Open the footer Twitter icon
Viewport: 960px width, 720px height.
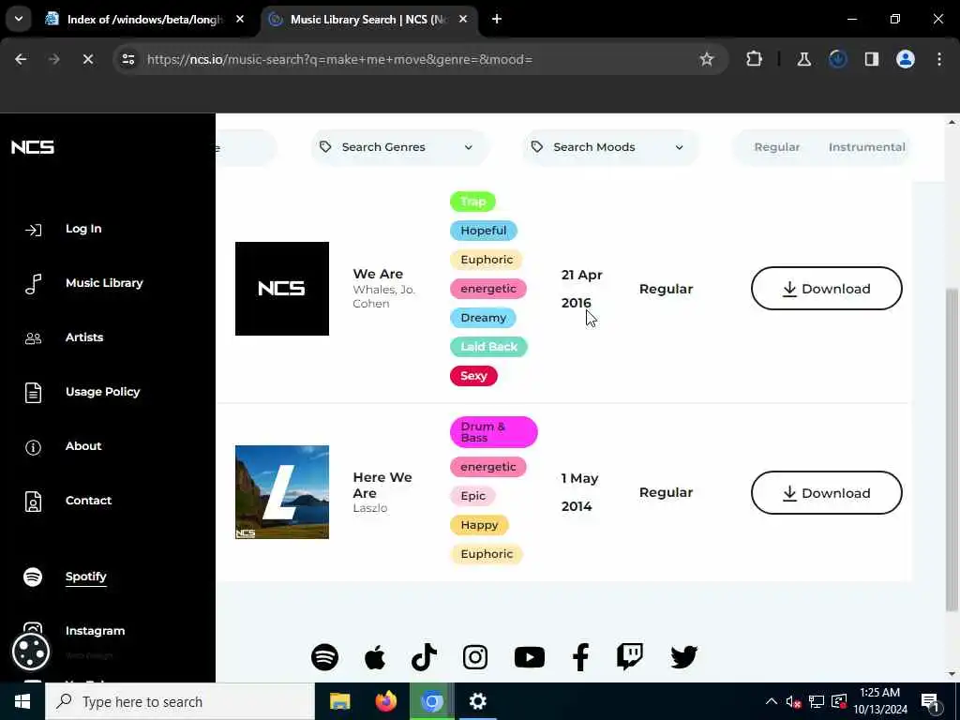coord(683,657)
